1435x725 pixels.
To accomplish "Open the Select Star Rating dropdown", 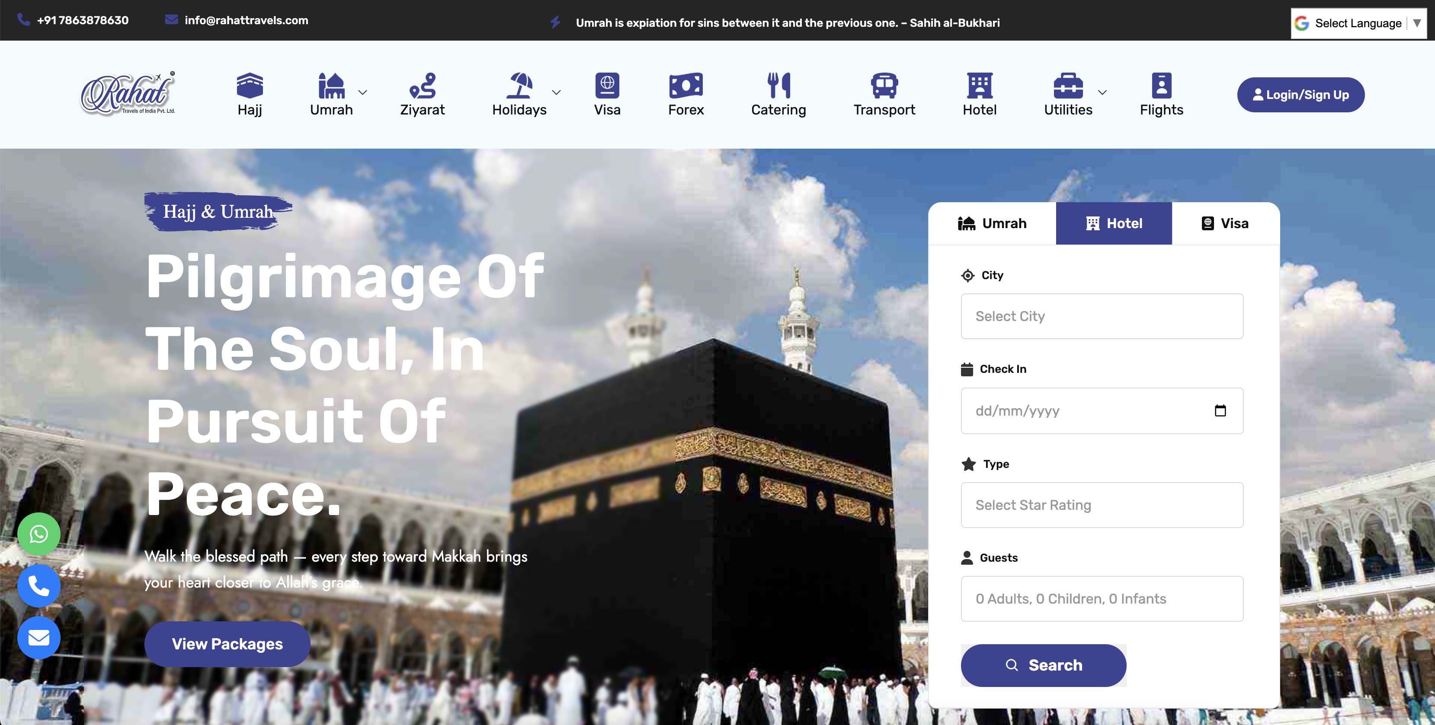I will point(1101,505).
